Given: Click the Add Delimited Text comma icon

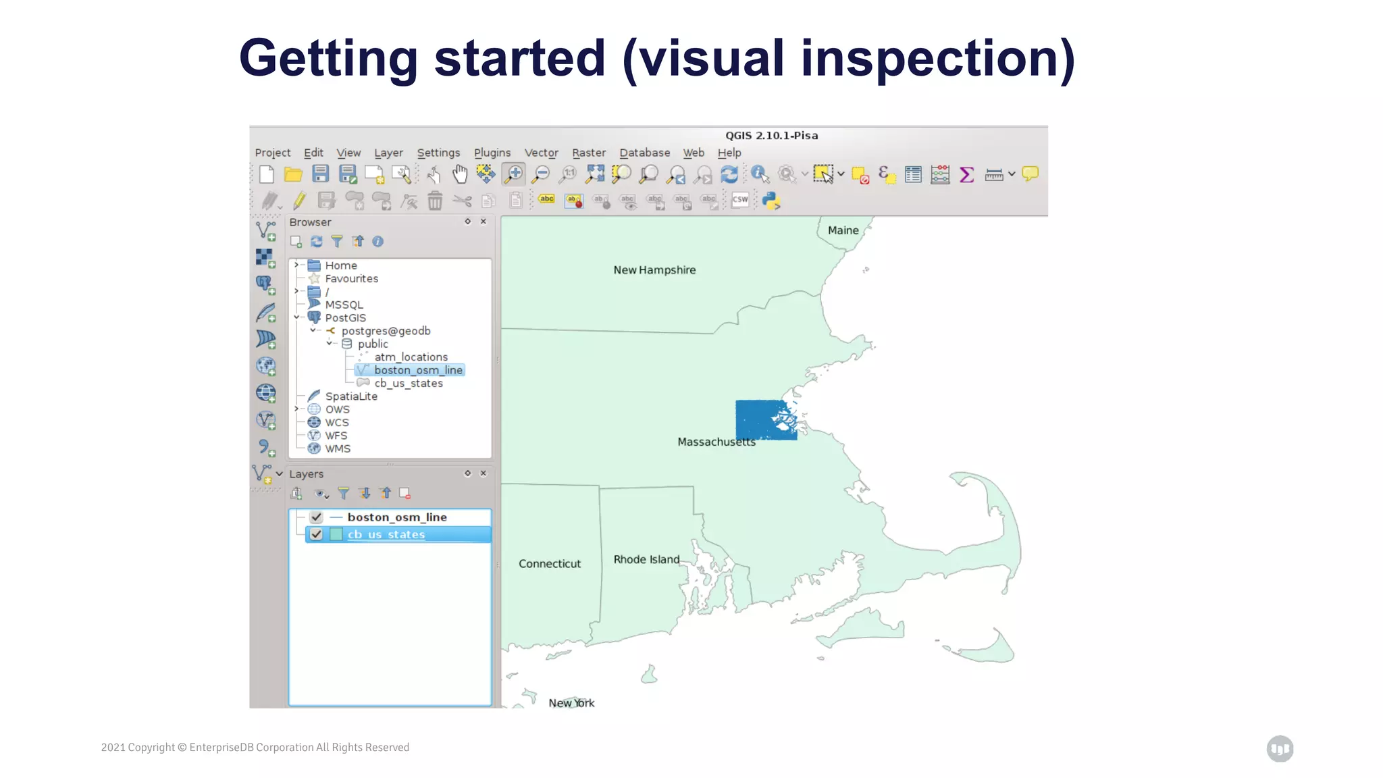Looking at the screenshot, I should click(266, 448).
